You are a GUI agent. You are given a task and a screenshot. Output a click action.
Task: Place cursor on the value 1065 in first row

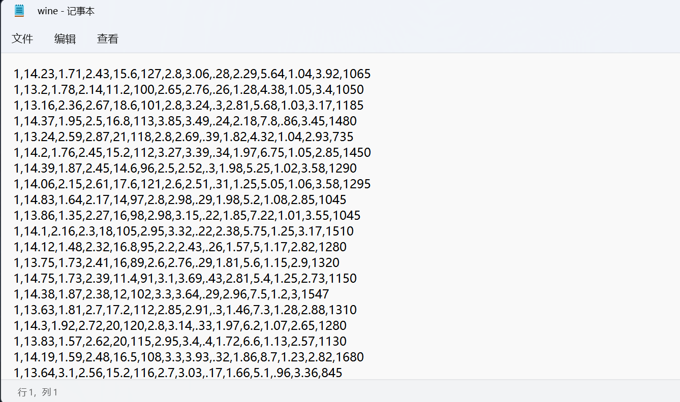[357, 74]
